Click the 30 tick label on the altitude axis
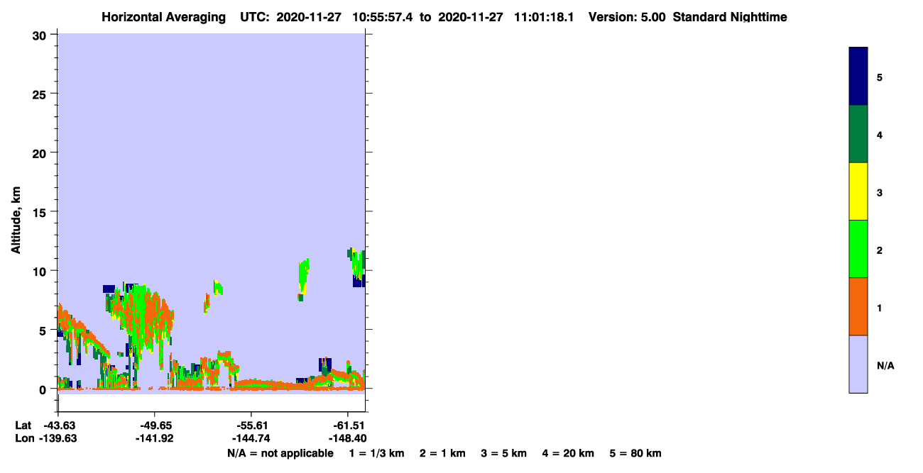923x473 pixels. click(x=40, y=35)
